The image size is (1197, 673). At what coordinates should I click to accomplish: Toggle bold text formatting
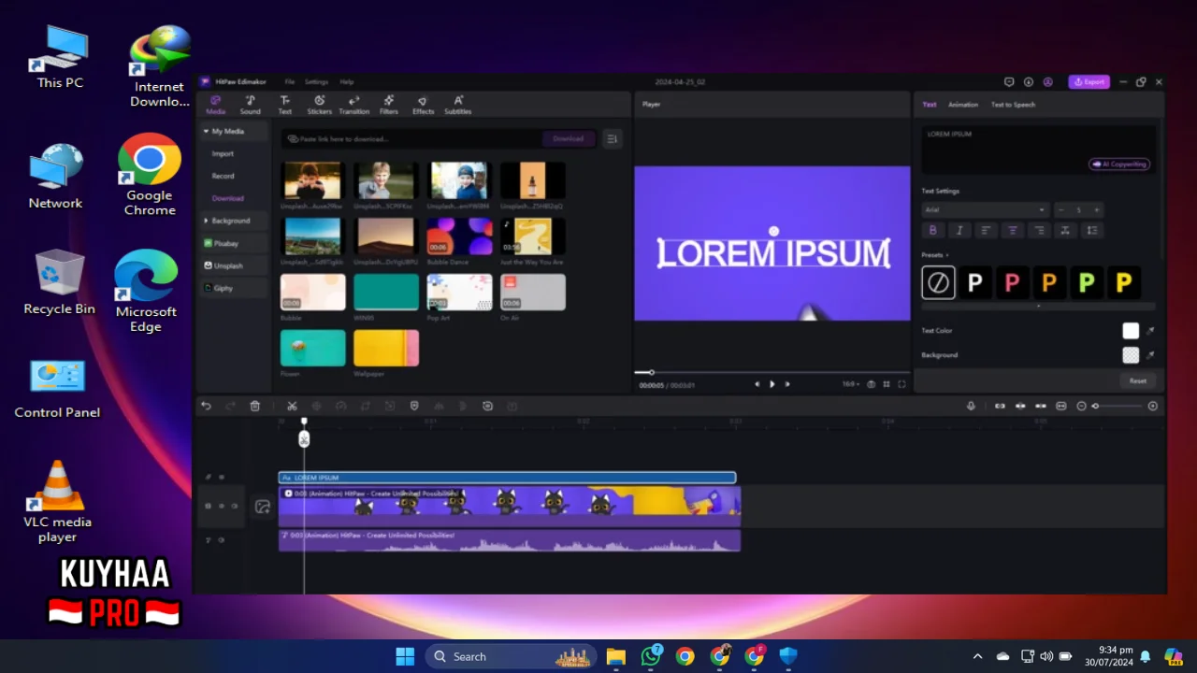point(931,230)
